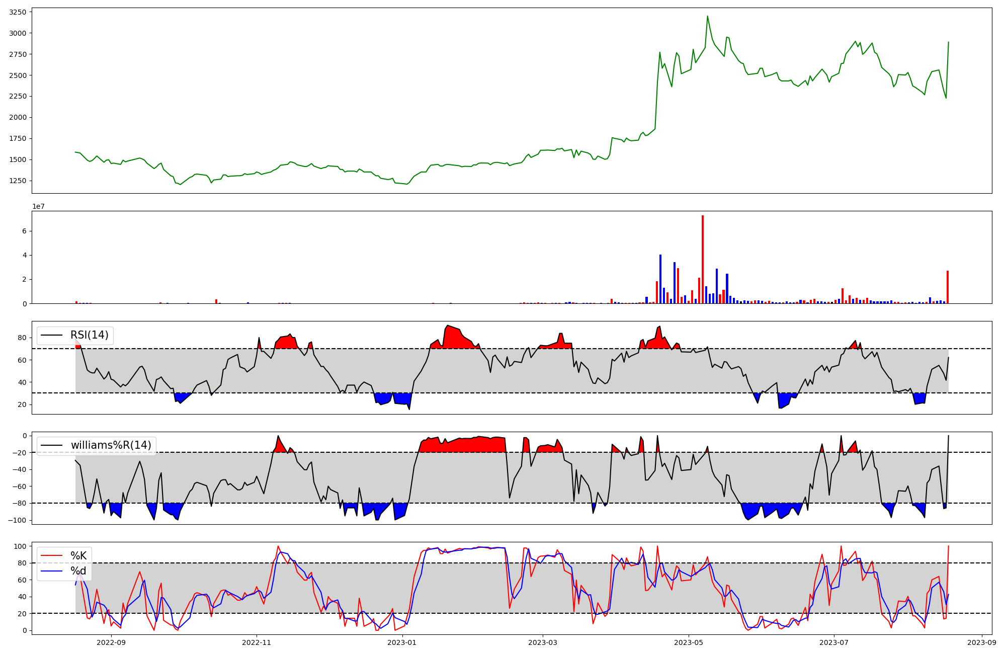Click the 3250 price axis tick label

point(18,12)
